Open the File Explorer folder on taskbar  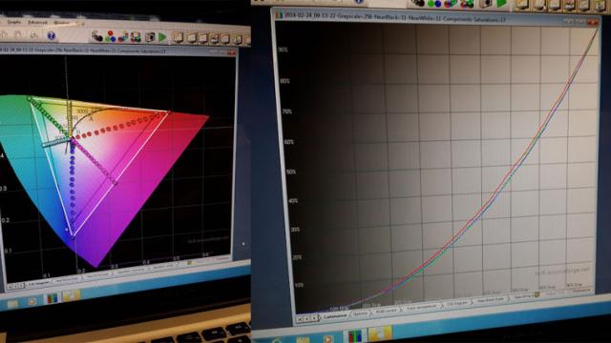[x=71, y=296]
